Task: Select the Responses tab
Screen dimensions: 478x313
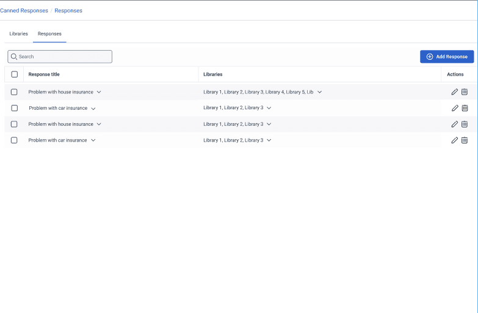Action: (49, 34)
